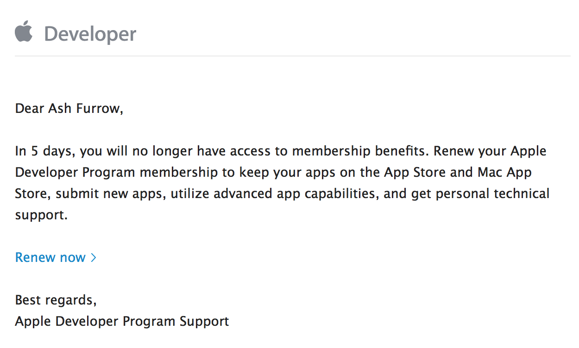The height and width of the screenshot is (348, 579).
Task: Open the Renew now link
Action: point(50,257)
